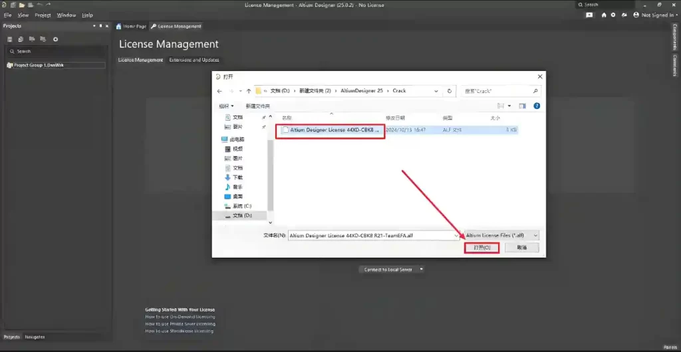
Task: Click the blue help icon in the dialog
Action: click(537, 106)
